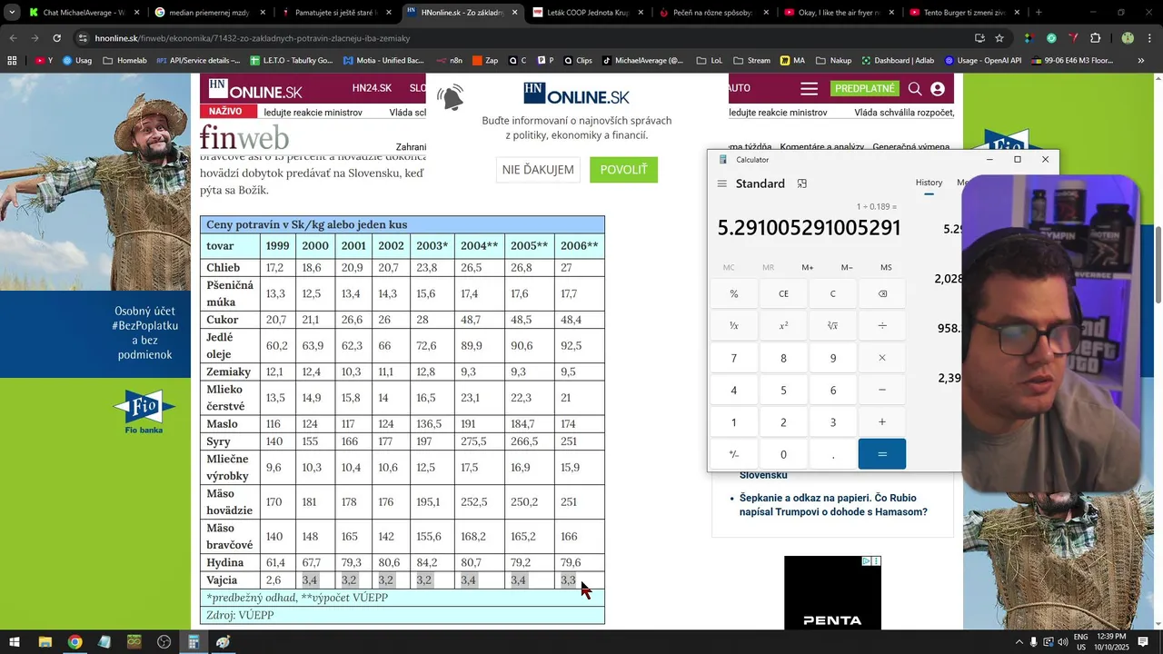The width and height of the screenshot is (1163, 654).
Task: Click the Fio banka logo advertisement
Action: pyautogui.click(x=144, y=411)
